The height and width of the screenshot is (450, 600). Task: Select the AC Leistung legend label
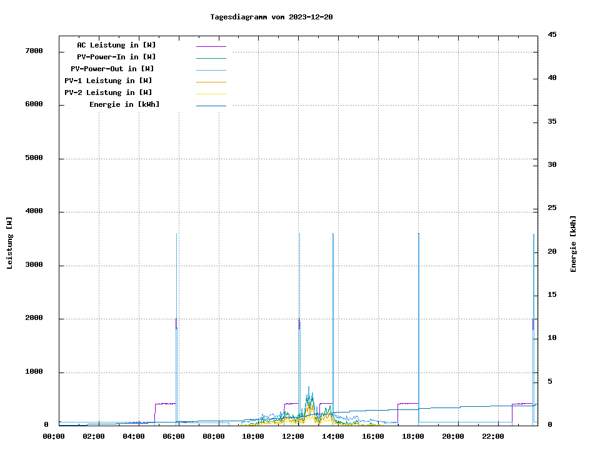point(116,45)
